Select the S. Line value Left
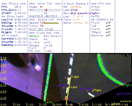 pyautogui.click(x=47, y=42)
